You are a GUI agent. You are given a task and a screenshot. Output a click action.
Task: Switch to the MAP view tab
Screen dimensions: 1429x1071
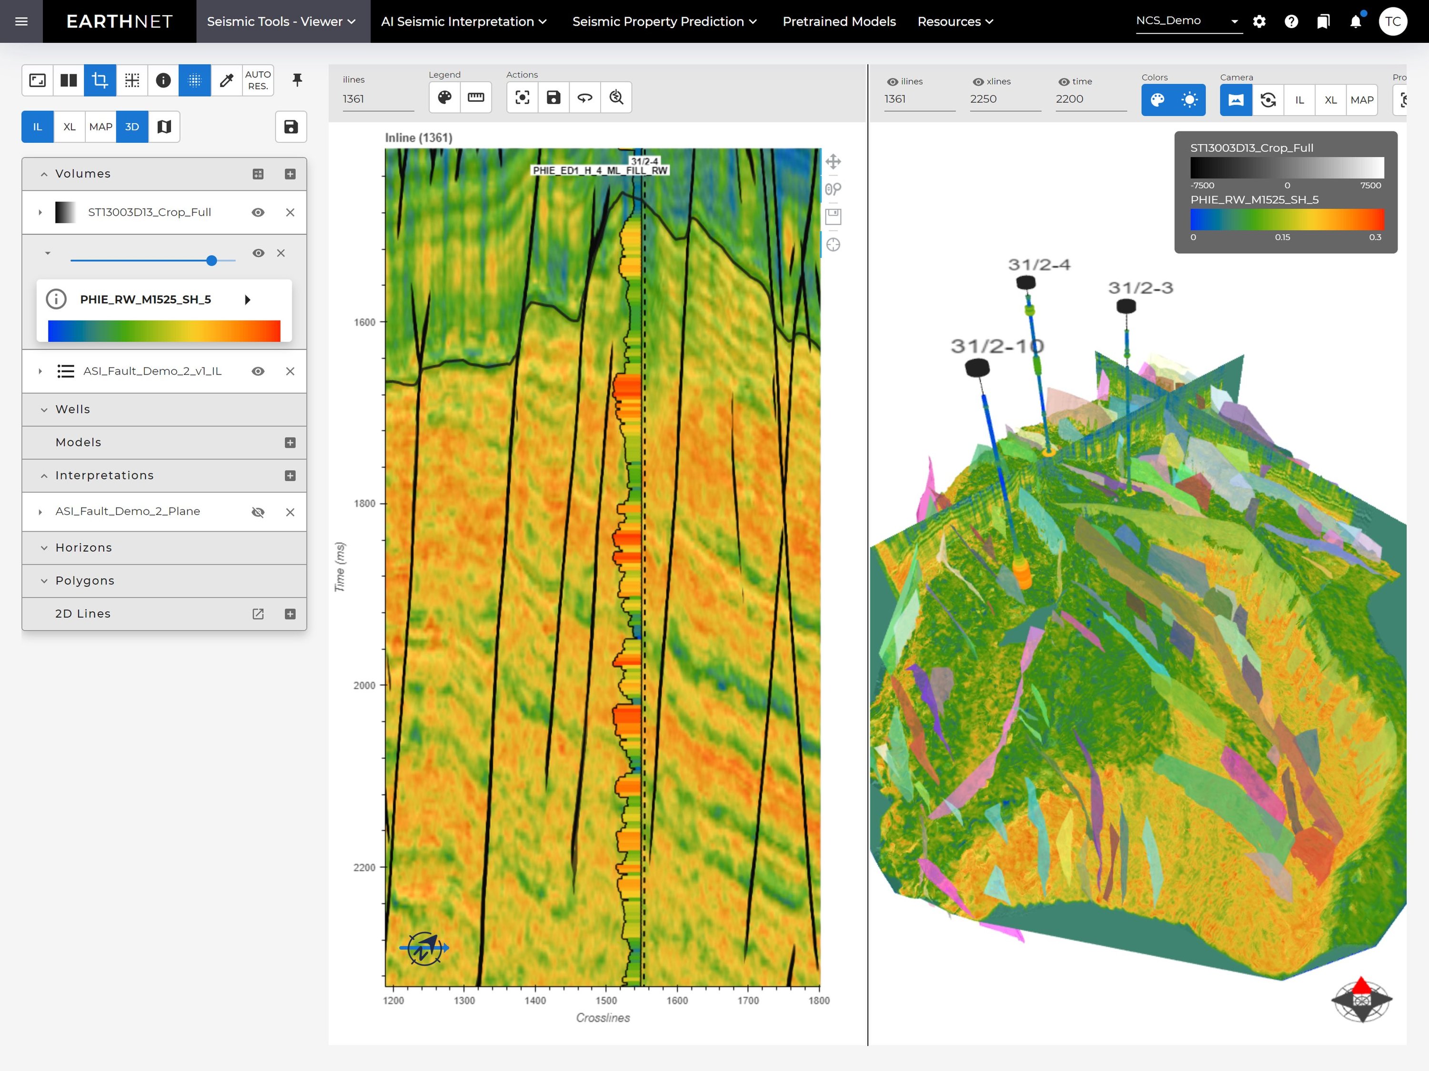(x=100, y=127)
